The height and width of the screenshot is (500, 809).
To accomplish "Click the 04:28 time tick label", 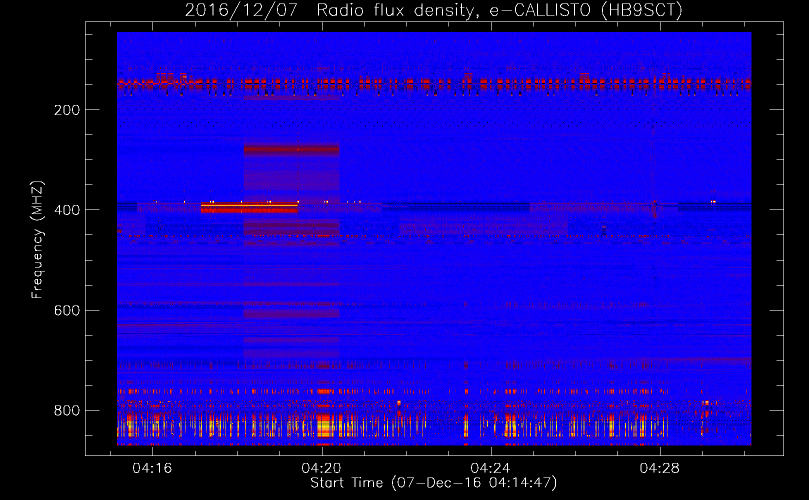I will pos(659,468).
